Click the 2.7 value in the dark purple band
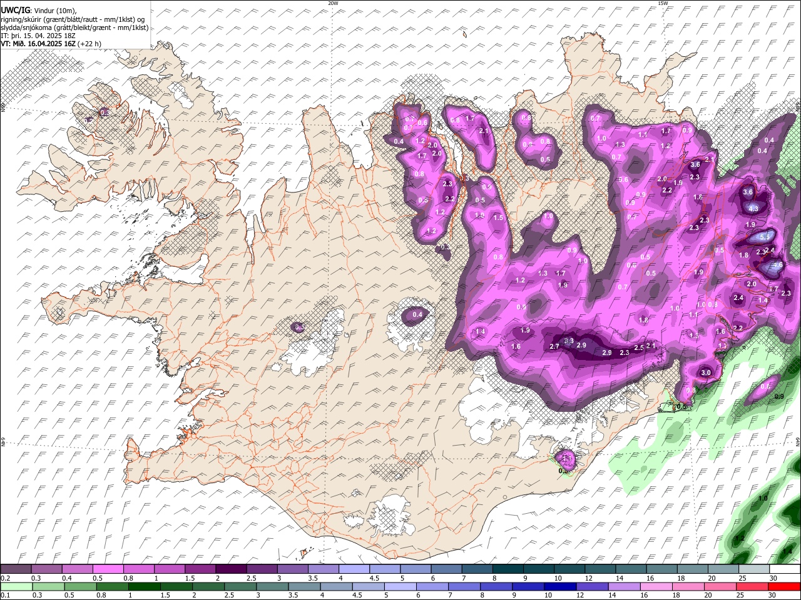 (x=554, y=346)
